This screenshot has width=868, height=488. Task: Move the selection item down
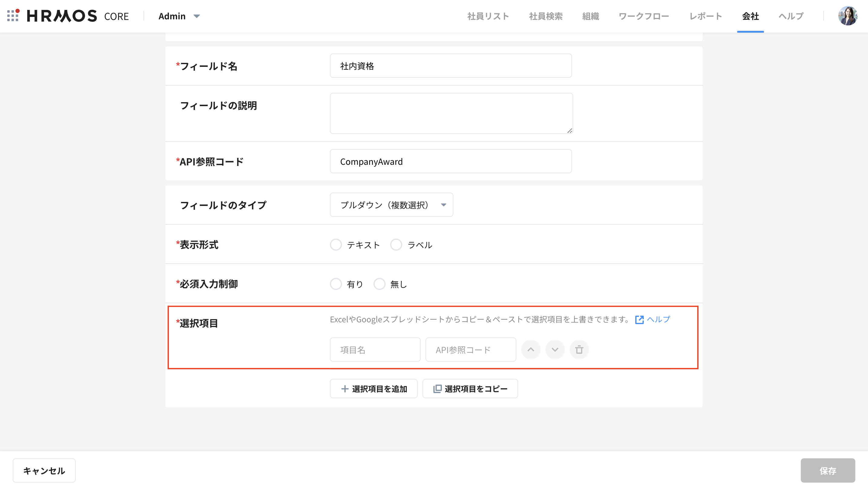click(x=555, y=349)
